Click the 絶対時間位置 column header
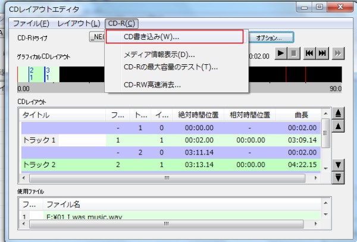This screenshot has height=242, width=357. (199, 115)
